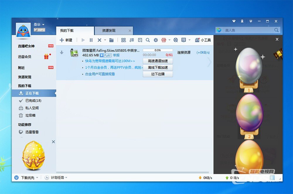Image resolution: width=293 pixels, height=194 pixels.
Task: Click the silver egg numbered 1
Action: coord(249,66)
